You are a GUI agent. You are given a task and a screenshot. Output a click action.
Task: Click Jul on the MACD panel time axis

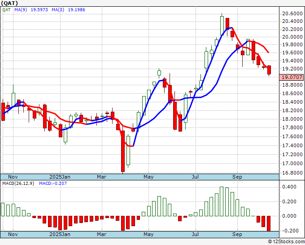tap(195, 234)
